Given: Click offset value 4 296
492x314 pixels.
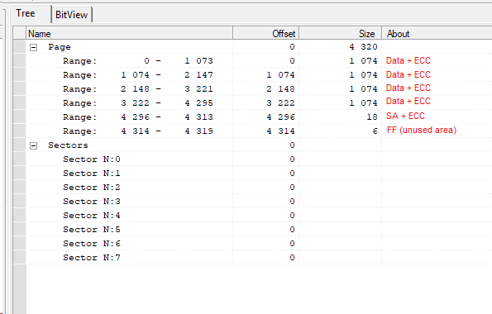Looking at the screenshot, I should pos(280,117).
